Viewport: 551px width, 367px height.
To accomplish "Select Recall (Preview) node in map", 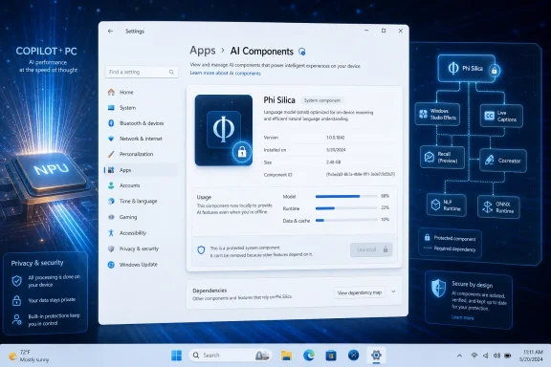I will (442, 158).
